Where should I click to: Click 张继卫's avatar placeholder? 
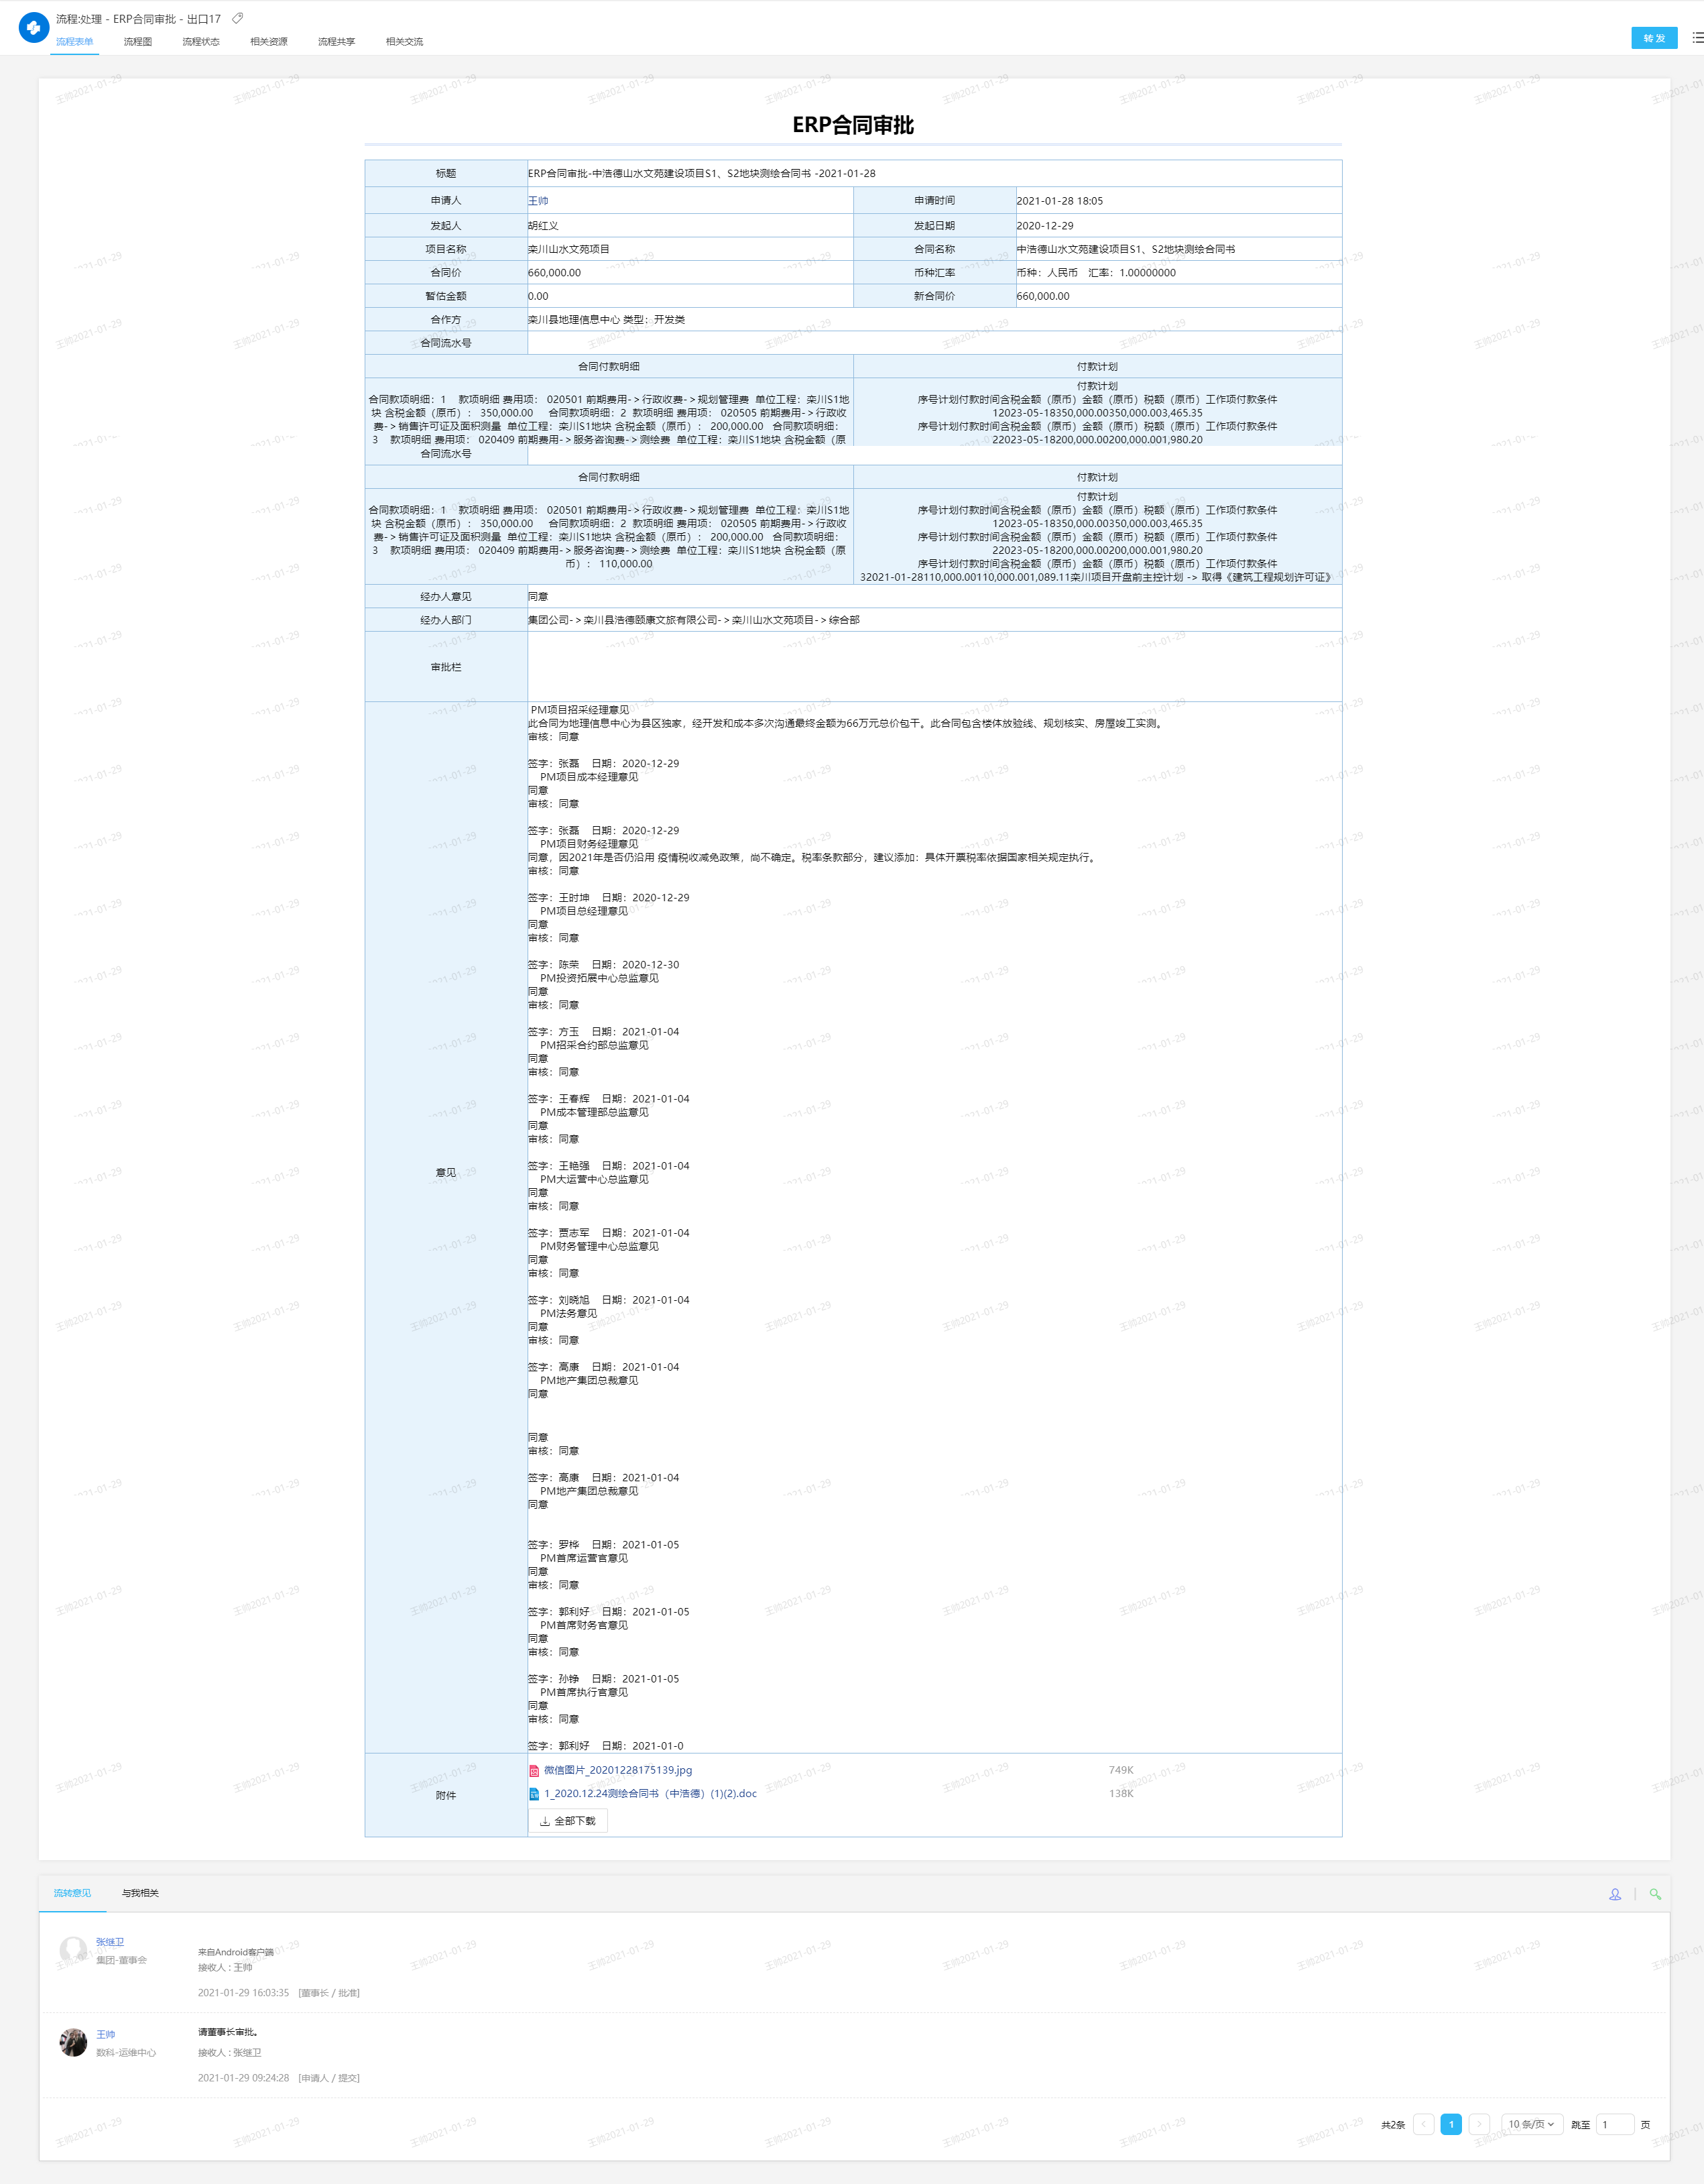tap(73, 1950)
